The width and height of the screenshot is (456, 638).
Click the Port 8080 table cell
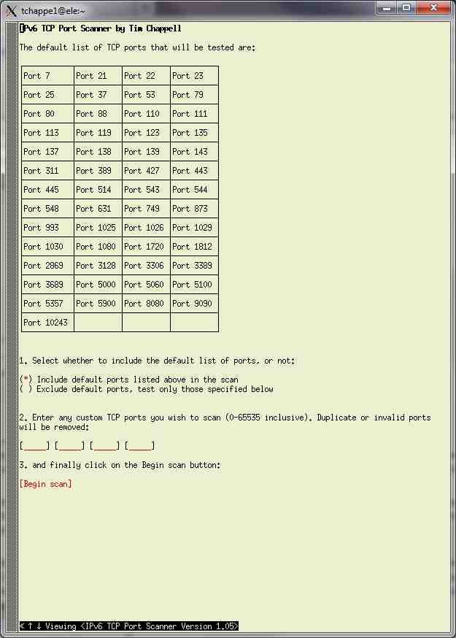click(x=146, y=304)
